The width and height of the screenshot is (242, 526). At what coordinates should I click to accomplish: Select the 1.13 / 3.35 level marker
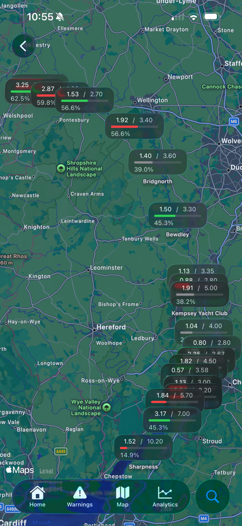[196, 270]
